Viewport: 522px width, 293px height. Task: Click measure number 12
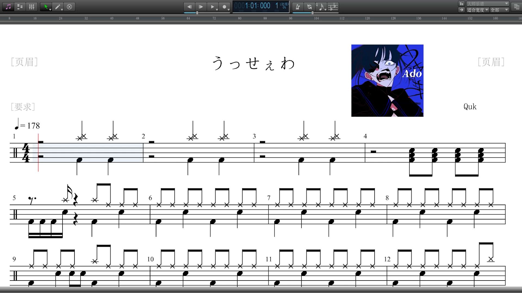[x=387, y=259]
